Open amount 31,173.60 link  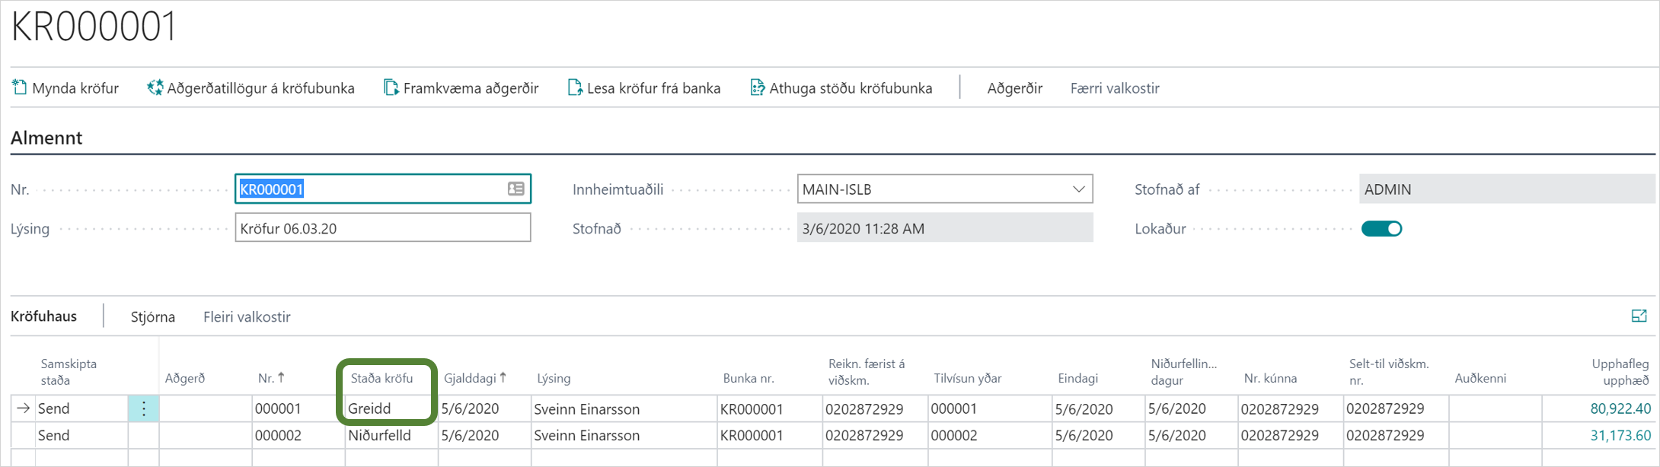point(1620,436)
